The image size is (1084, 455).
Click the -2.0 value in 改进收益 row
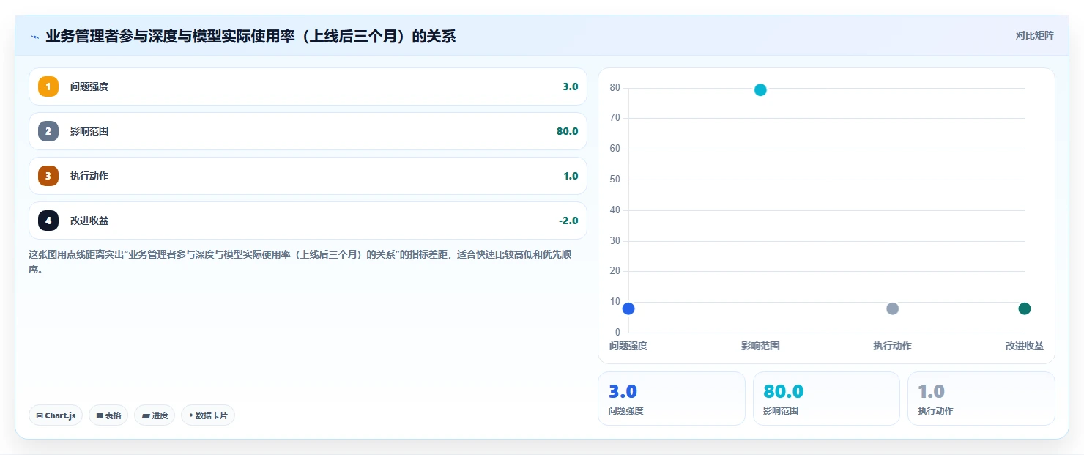click(x=568, y=221)
